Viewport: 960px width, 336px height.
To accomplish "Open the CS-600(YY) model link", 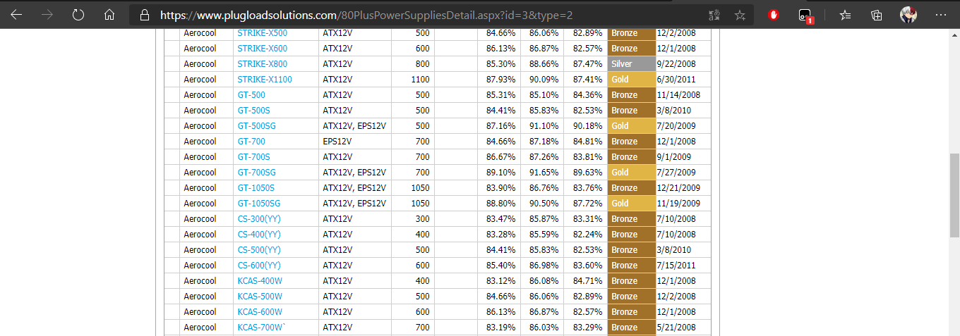I will [259, 266].
